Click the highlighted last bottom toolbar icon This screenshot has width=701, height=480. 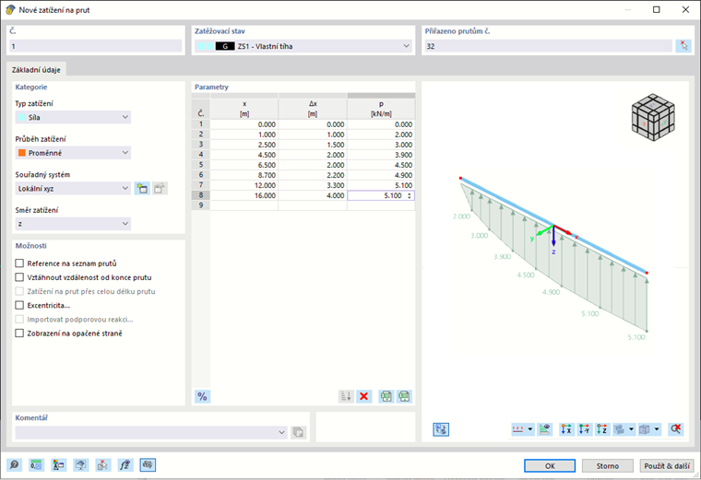[148, 465]
